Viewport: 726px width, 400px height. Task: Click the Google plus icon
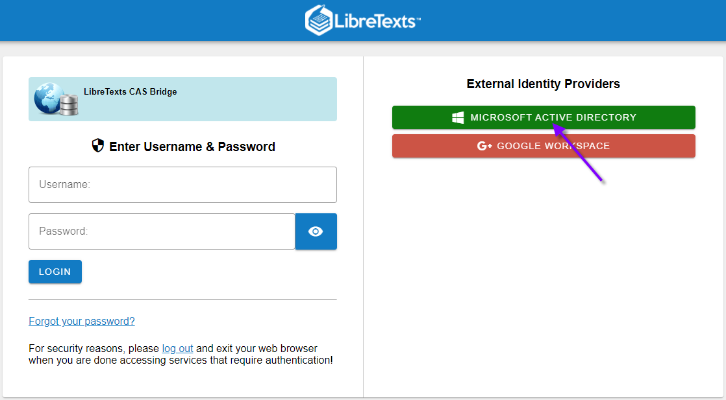point(484,146)
